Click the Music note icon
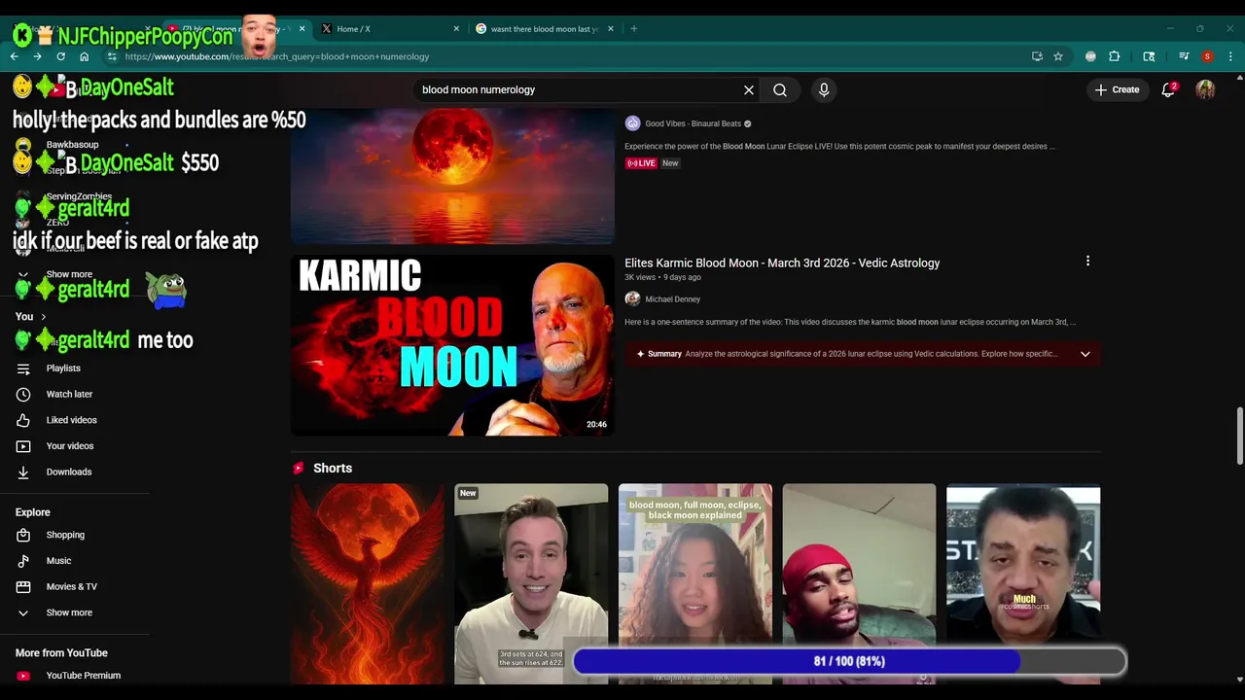The width and height of the screenshot is (1245, 700). 23,561
